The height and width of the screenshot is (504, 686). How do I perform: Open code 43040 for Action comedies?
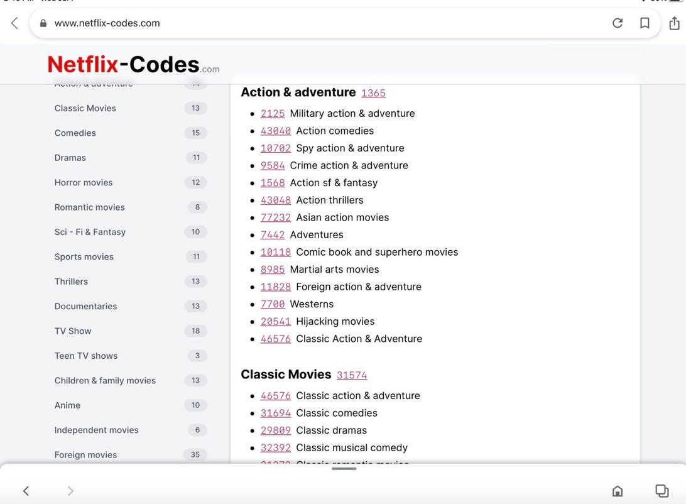[x=276, y=131]
